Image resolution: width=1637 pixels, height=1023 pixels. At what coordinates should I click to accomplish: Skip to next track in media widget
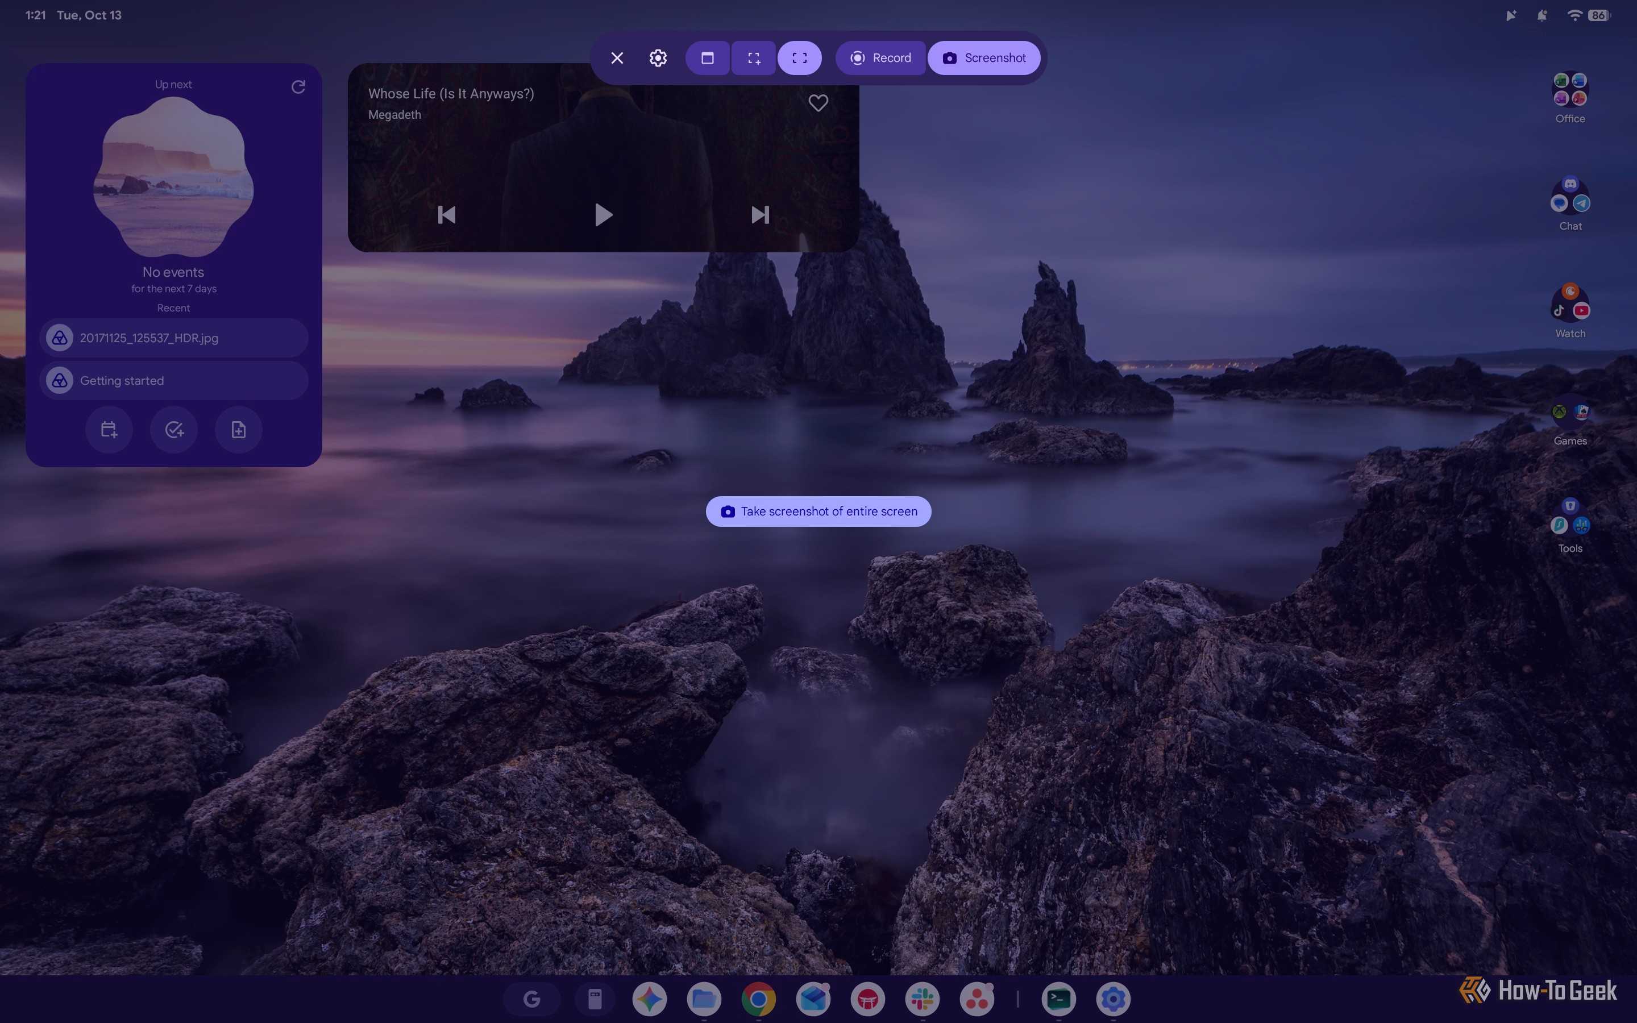point(761,215)
